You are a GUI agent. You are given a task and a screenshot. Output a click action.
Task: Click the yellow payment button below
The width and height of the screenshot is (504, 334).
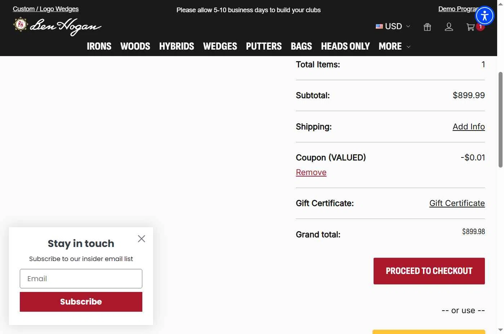(429, 332)
